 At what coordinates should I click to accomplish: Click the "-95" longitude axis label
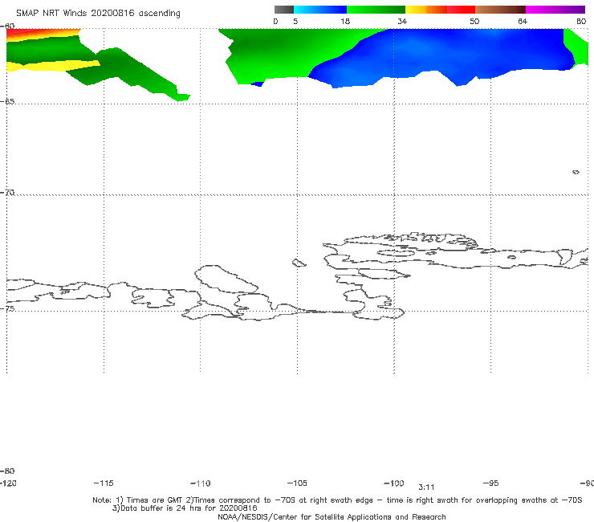(491, 483)
